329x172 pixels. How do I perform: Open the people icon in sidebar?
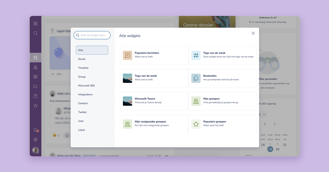pos(35,67)
